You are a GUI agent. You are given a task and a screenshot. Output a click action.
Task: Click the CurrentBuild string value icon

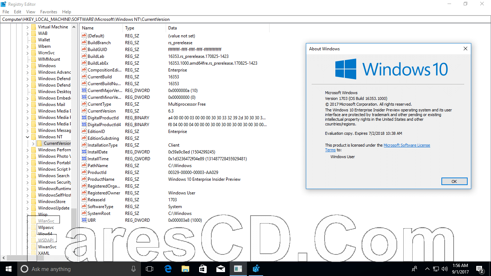pyautogui.click(x=84, y=77)
